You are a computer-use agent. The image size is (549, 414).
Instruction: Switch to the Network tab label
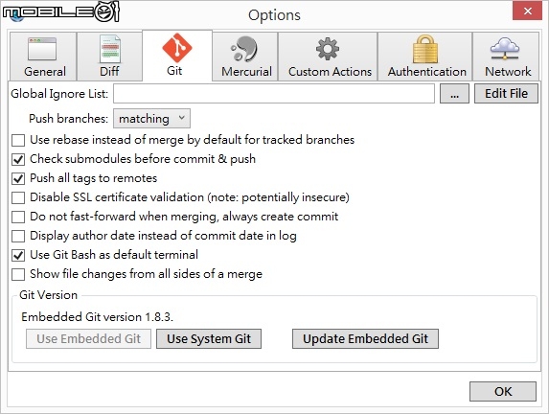pyautogui.click(x=508, y=72)
